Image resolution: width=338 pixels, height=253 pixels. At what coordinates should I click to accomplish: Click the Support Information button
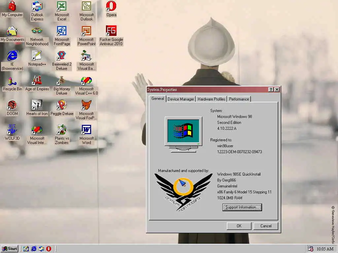pyautogui.click(x=242, y=208)
